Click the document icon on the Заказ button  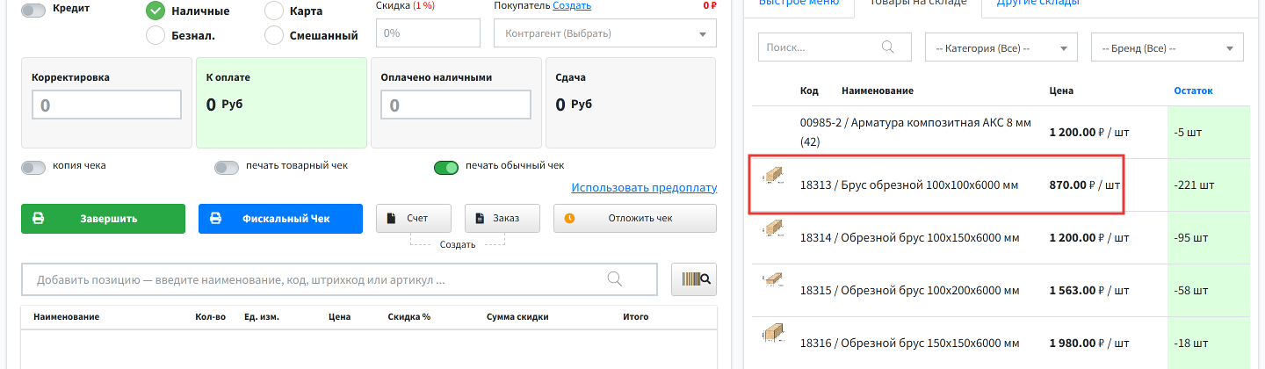coord(480,219)
